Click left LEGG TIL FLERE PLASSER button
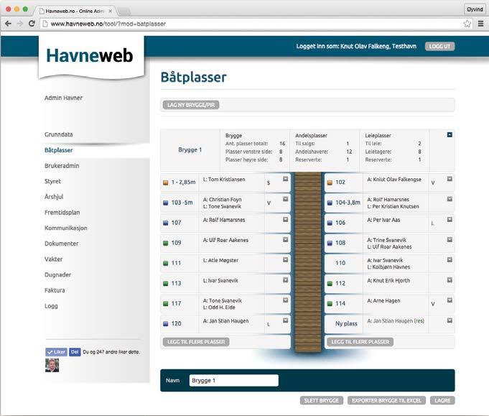 196,342
